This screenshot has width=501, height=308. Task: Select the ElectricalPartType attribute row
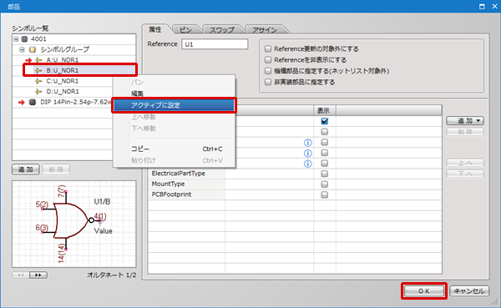186,174
